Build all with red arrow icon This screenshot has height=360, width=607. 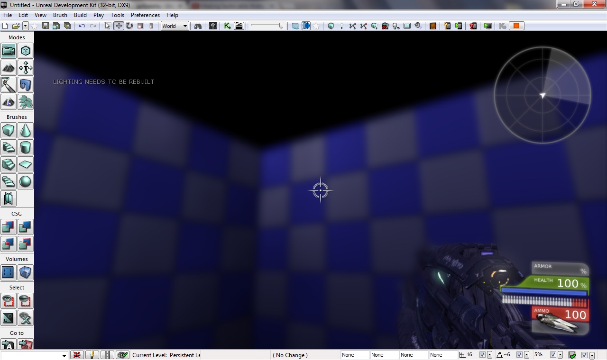click(473, 26)
